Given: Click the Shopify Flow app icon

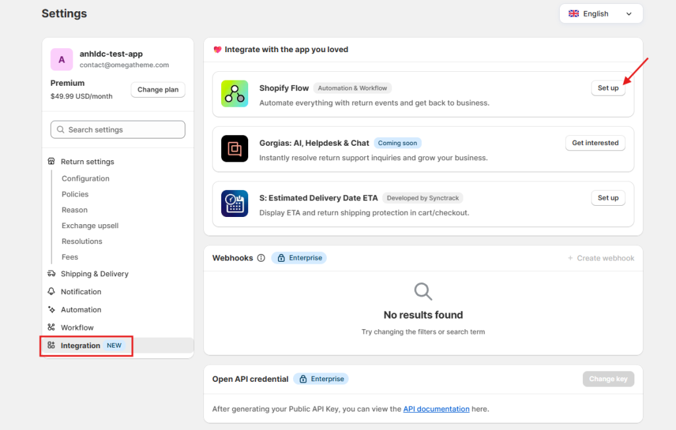Looking at the screenshot, I should pyautogui.click(x=234, y=93).
